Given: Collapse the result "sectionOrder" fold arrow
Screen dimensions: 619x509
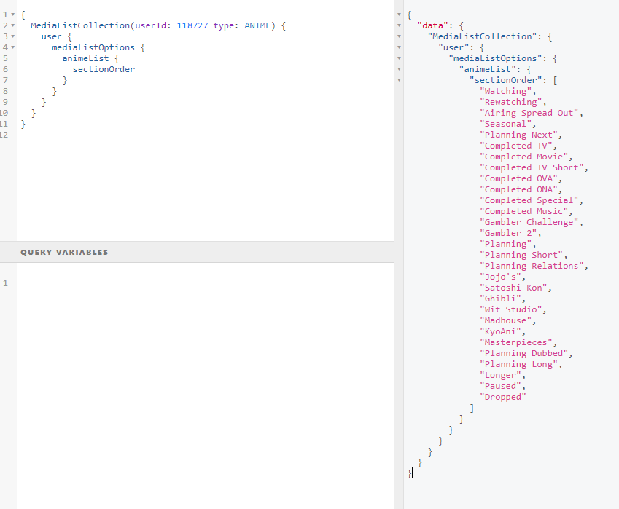Looking at the screenshot, I should pyautogui.click(x=399, y=80).
